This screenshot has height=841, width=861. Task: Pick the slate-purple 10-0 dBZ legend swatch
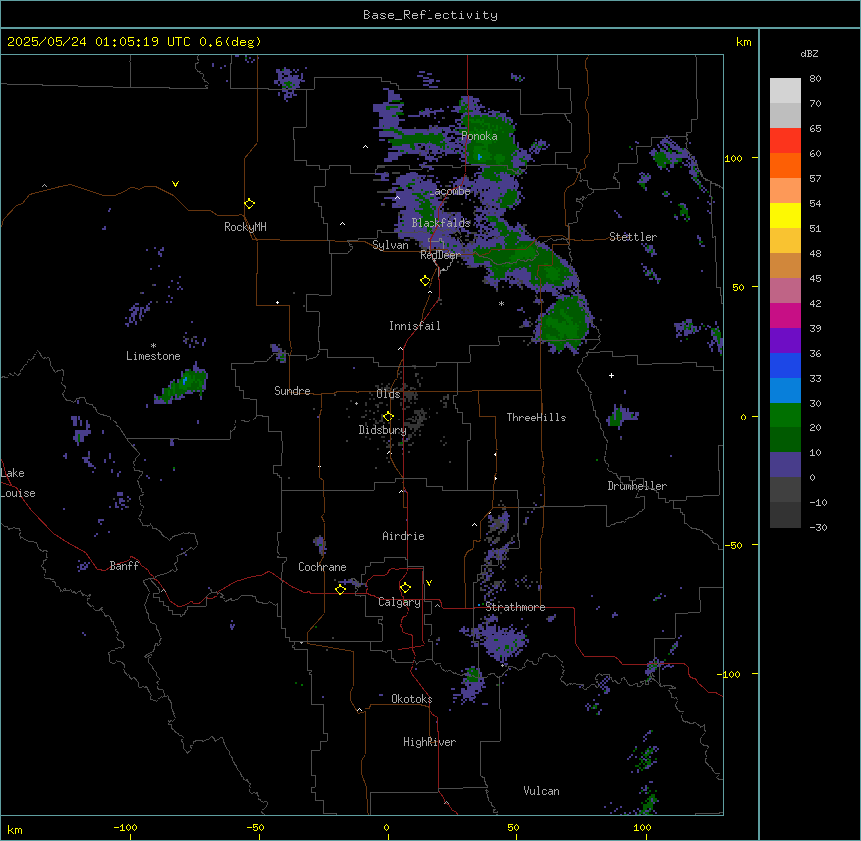(785, 465)
